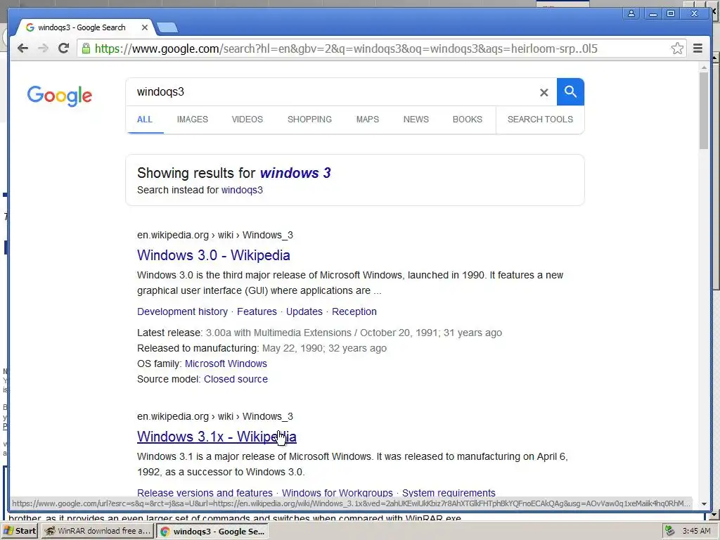Viewport: 720px width, 540px height.
Task: Go back with the browser back arrow
Action: click(22, 49)
